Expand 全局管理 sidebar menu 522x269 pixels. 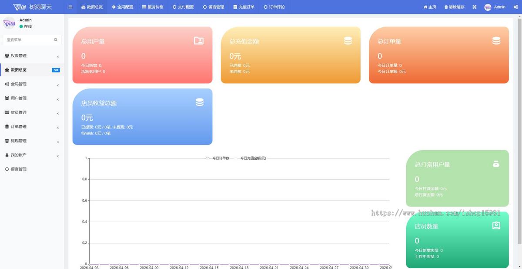(32, 84)
